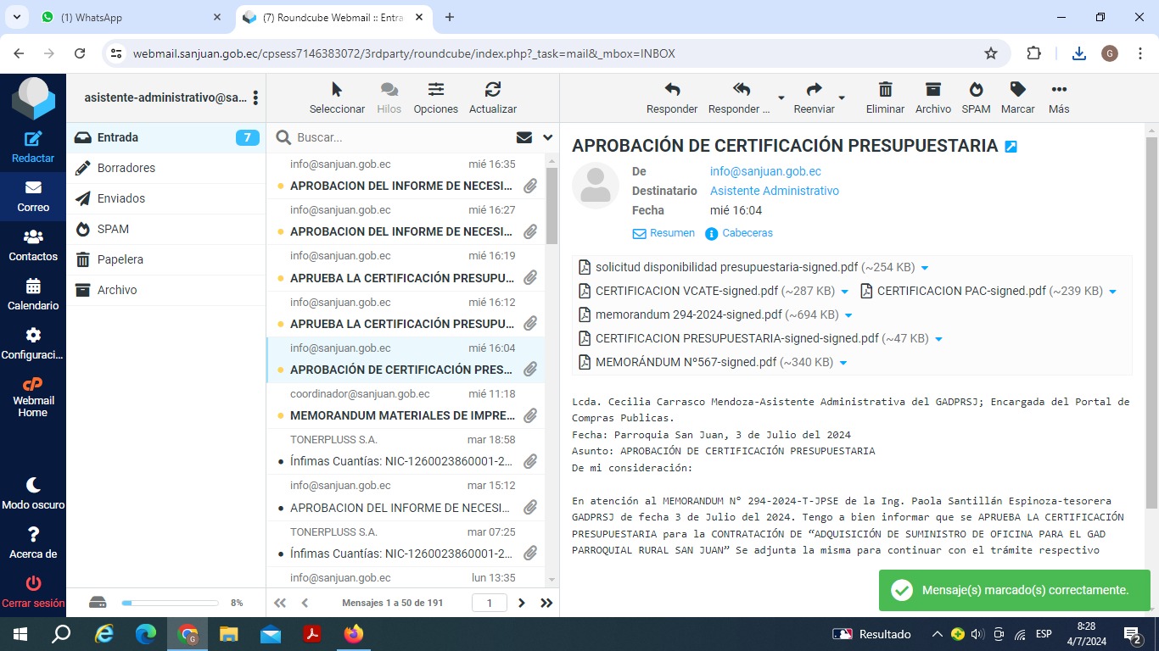Expand the search options chevron
Viewport: 1159px width, 651px height.
pyautogui.click(x=547, y=137)
